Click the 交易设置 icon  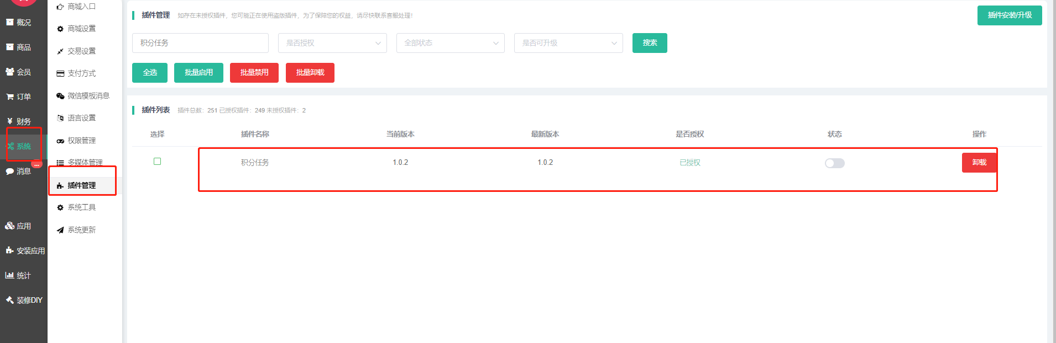click(x=60, y=51)
